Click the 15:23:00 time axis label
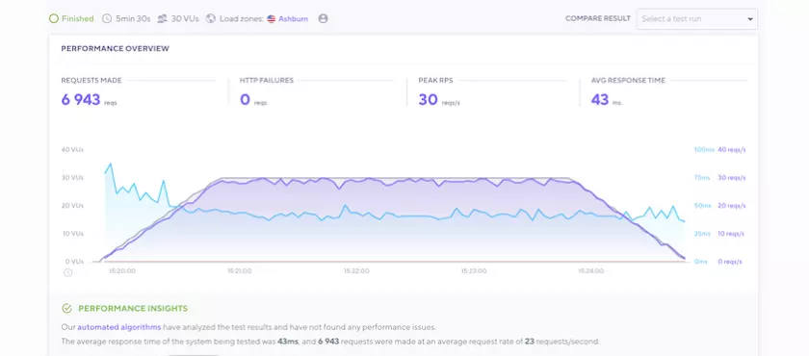This screenshot has width=809, height=356. (x=474, y=271)
